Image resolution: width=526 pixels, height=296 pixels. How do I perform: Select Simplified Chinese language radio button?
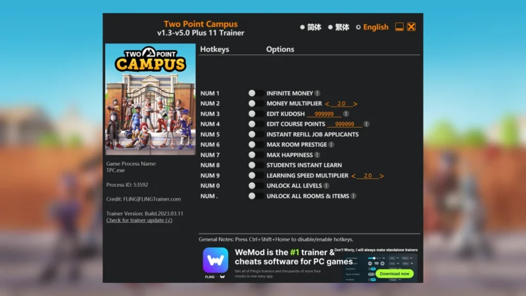(x=302, y=27)
